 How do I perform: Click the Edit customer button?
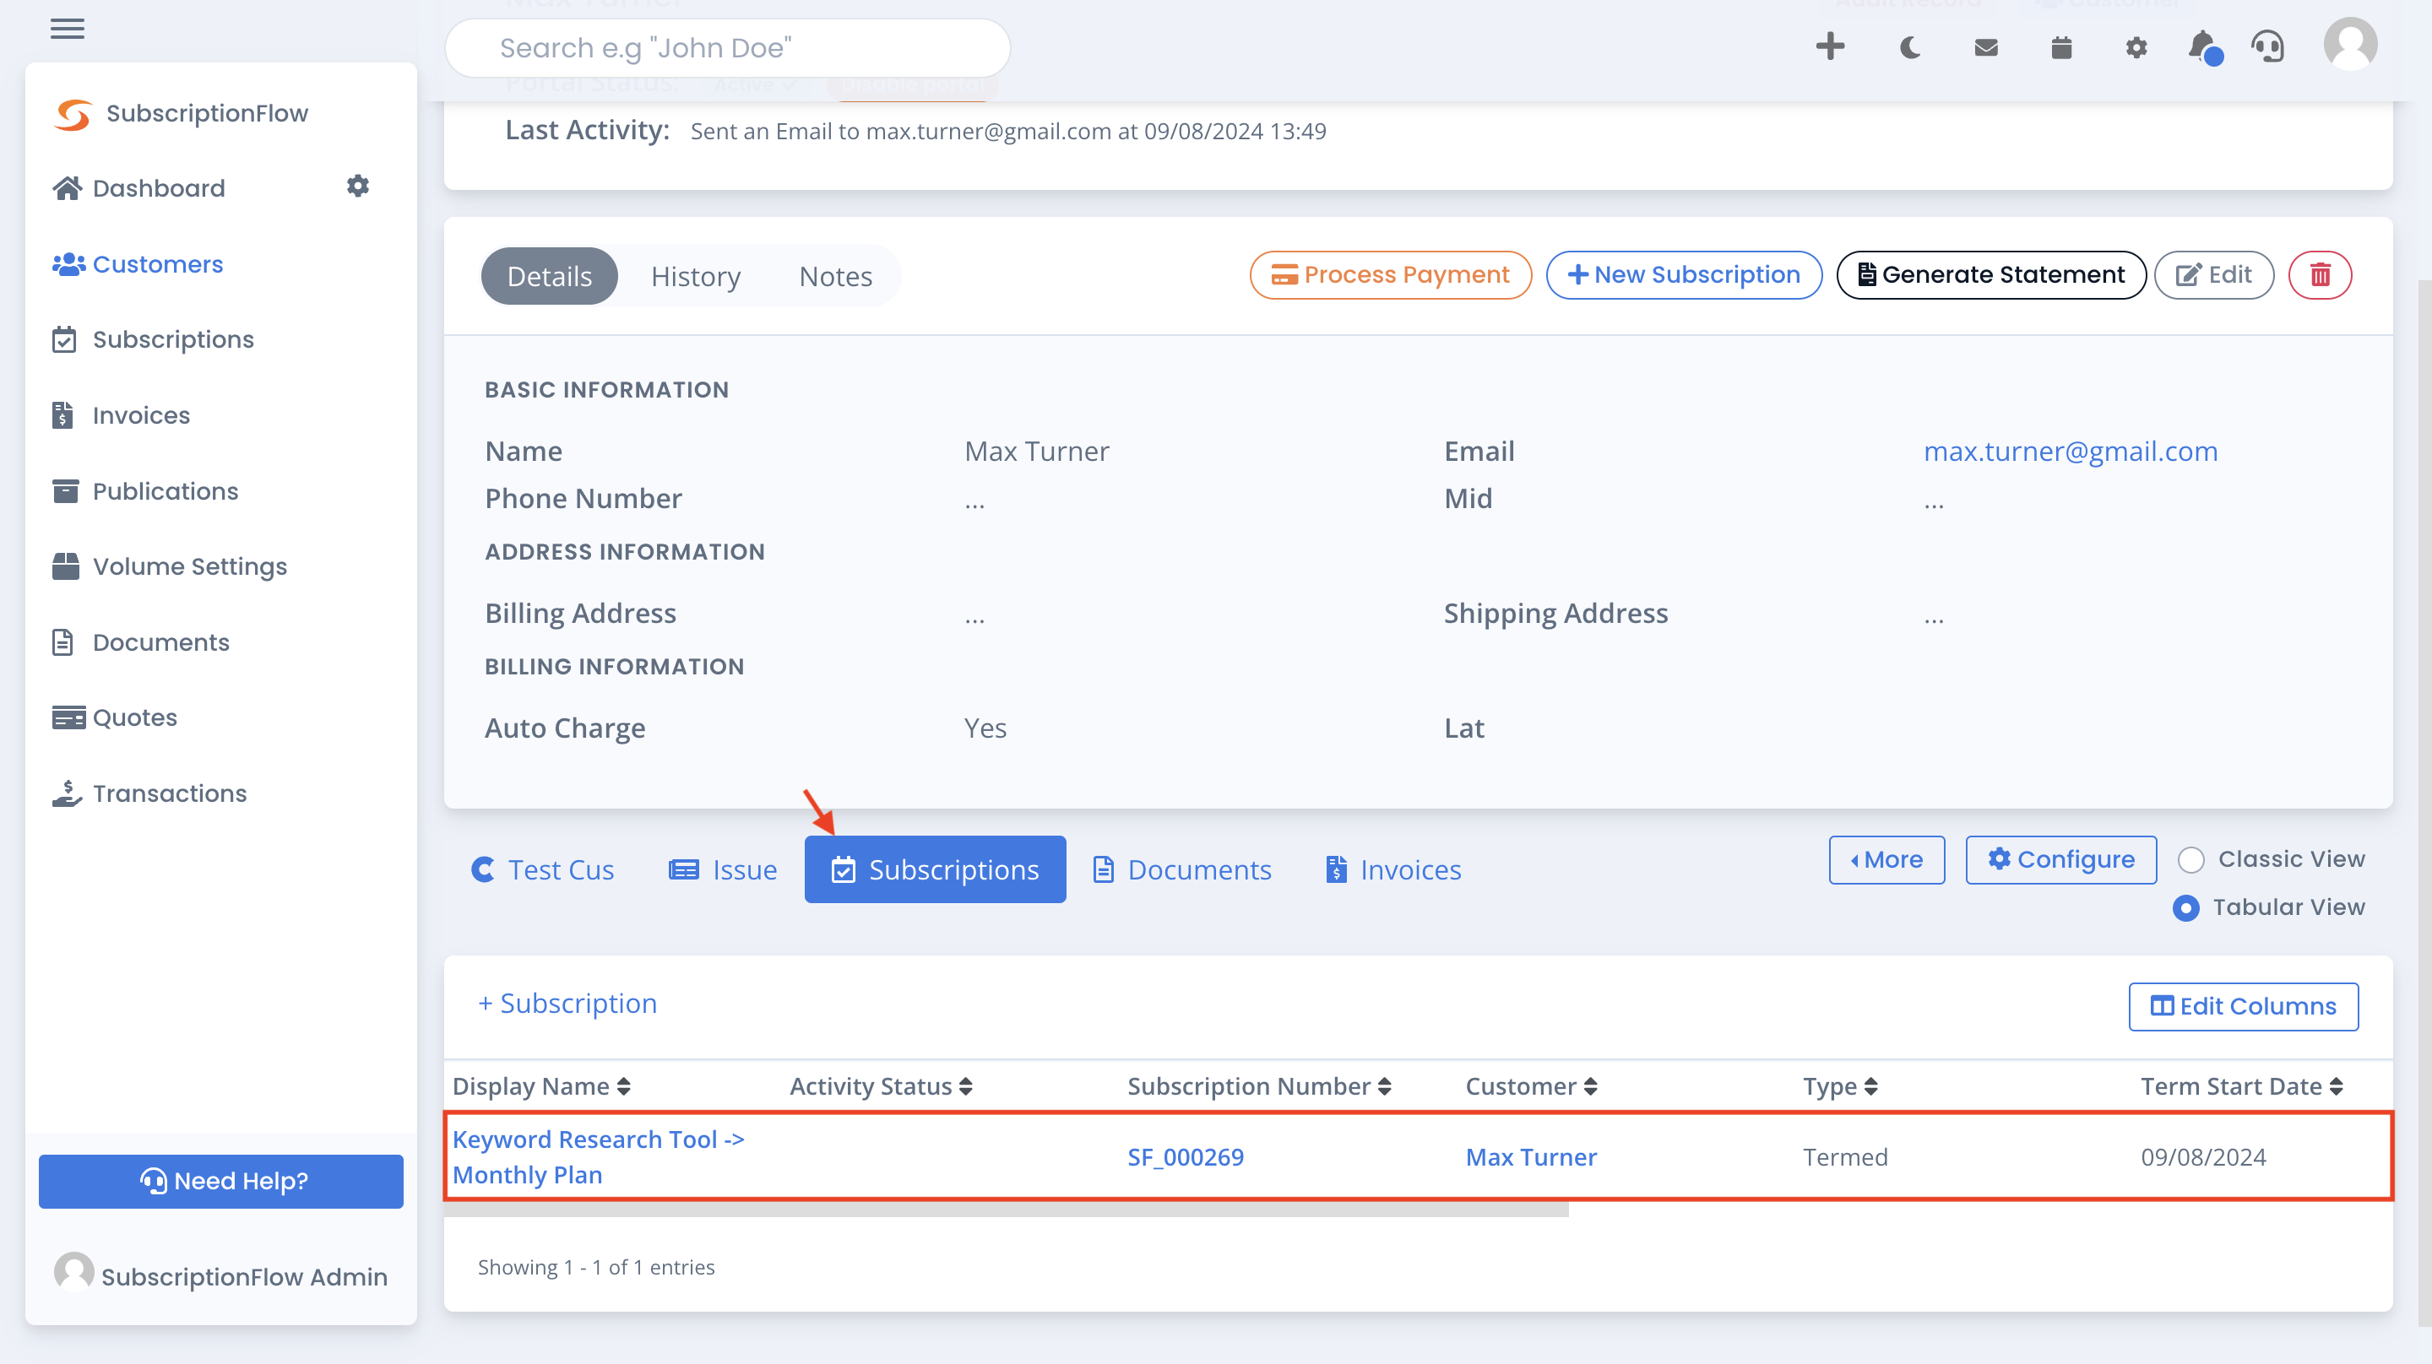[x=2213, y=274]
